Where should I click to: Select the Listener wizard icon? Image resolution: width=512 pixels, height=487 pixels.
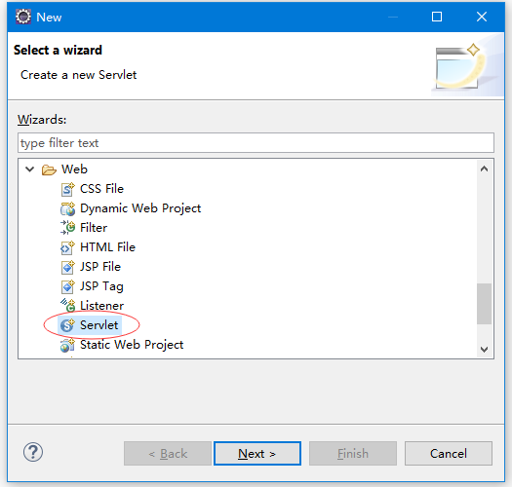[67, 306]
